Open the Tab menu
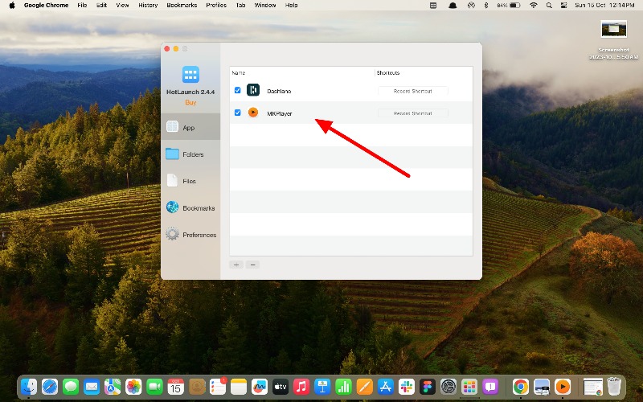Screen dimensions: 643x402 pos(240,6)
